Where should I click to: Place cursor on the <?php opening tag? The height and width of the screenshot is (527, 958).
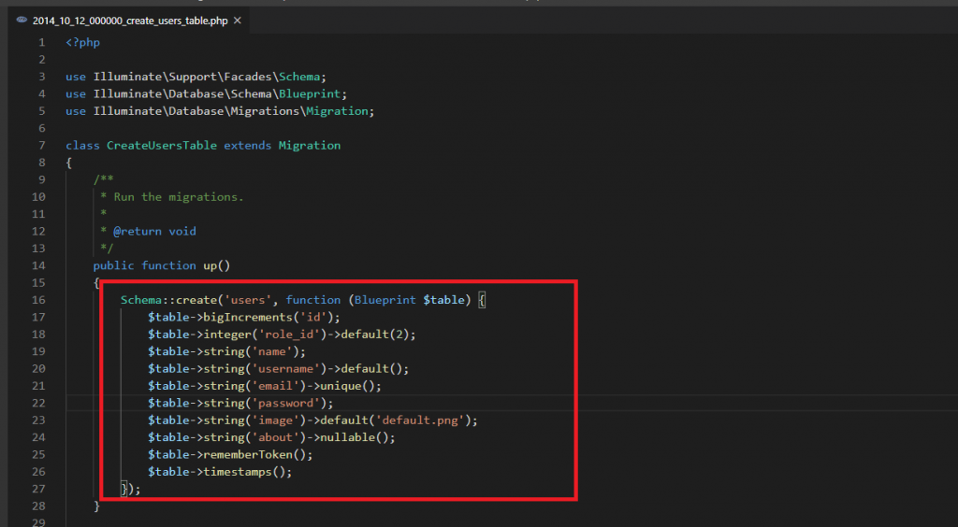(x=82, y=43)
